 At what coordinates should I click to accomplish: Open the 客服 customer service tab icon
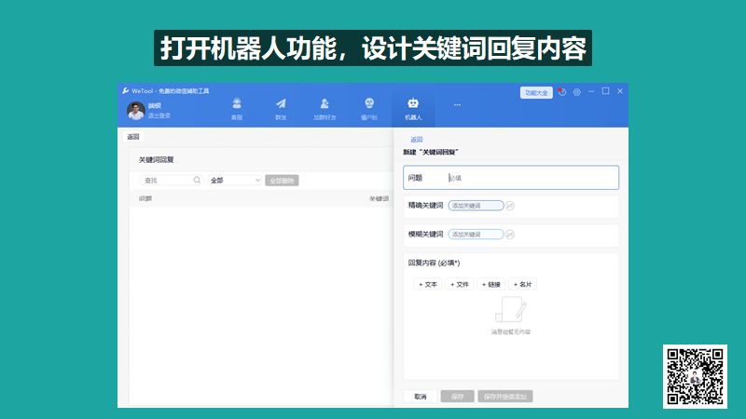coord(237,104)
